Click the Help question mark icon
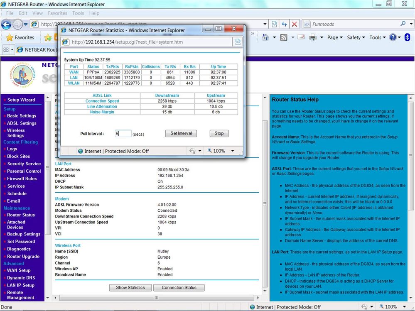 point(393,37)
